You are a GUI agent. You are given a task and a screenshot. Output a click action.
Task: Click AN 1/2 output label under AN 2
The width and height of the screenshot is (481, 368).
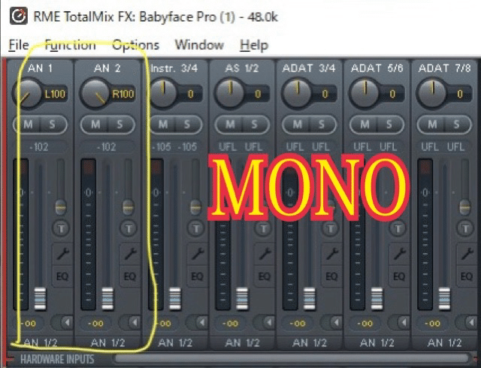107,342
